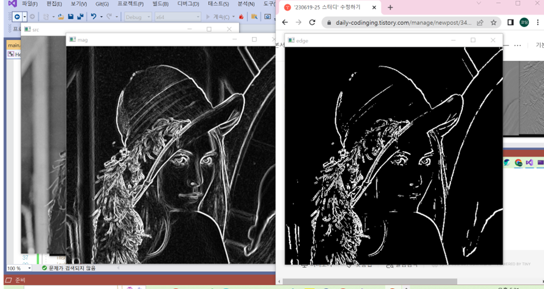
Task: Click inside the mag gradient image
Action: pos(171,154)
